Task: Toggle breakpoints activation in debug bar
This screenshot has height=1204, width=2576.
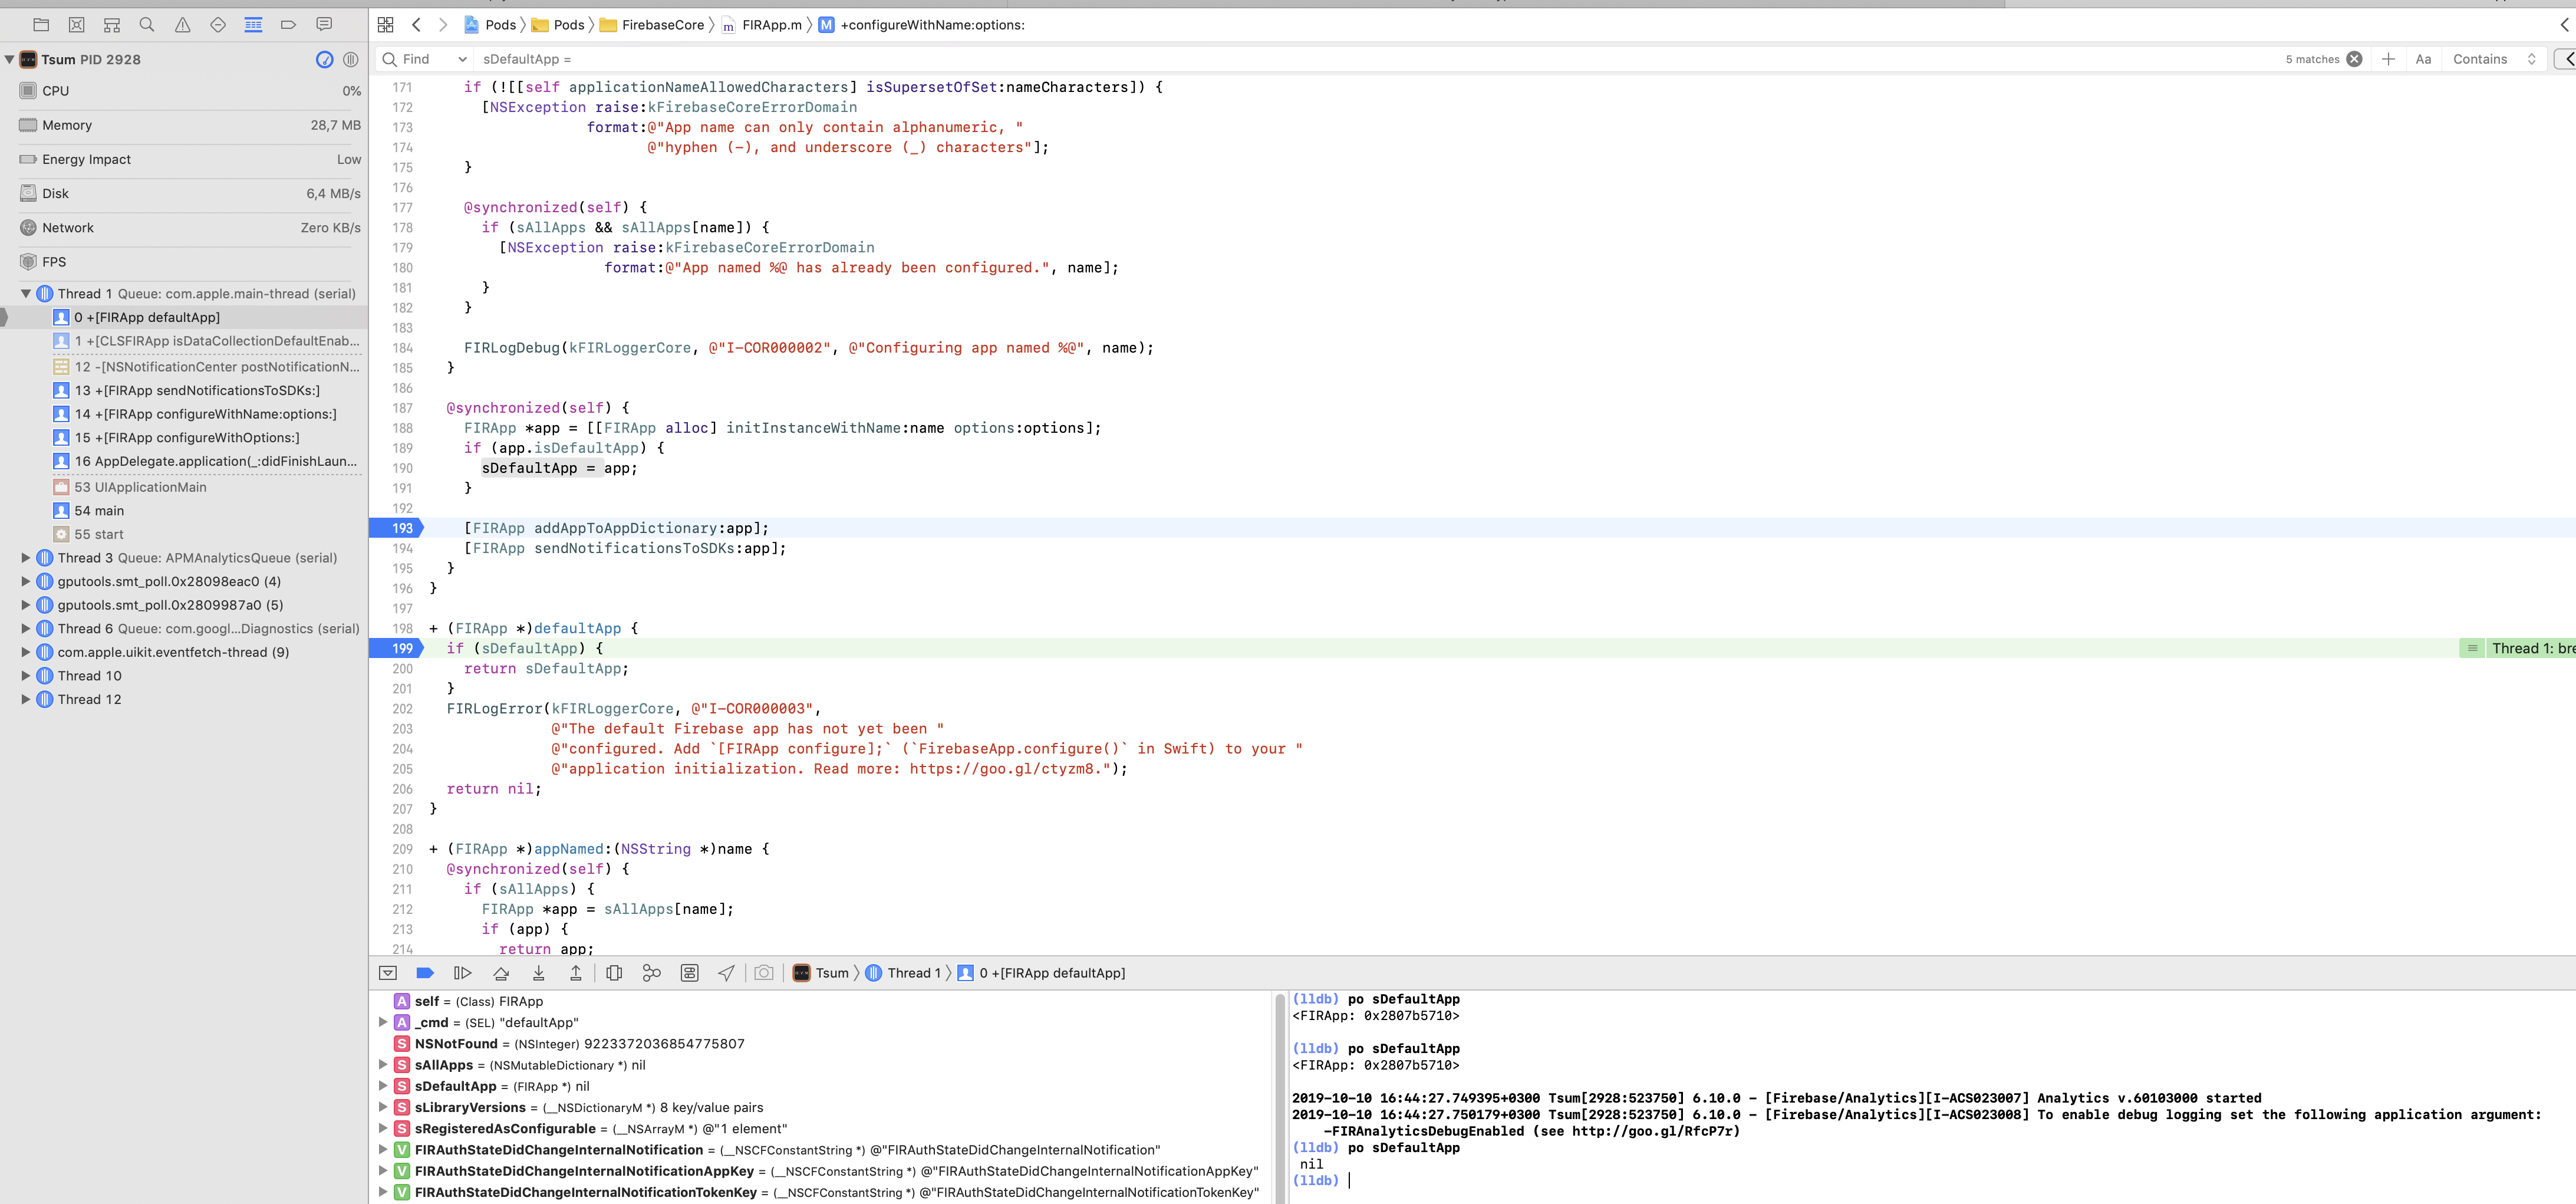Action: pos(425,973)
